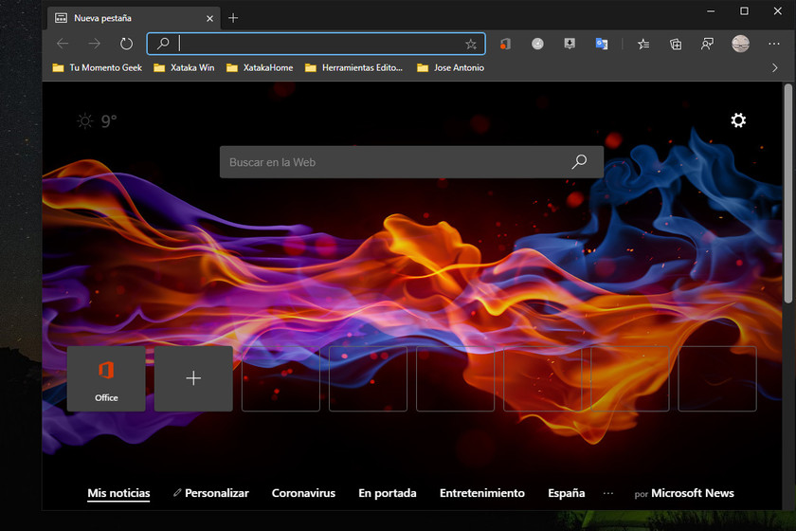Screen dimensions: 796x531
Task: Add page to favorites via star icon
Action: click(471, 44)
